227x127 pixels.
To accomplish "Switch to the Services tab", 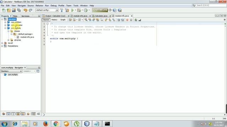I will (25, 16).
